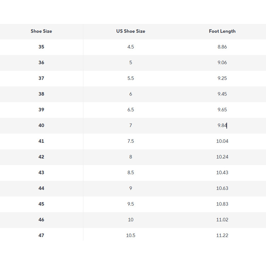Click the 9.25 foot length value
Viewport: 266px width, 266px height.
point(222,78)
